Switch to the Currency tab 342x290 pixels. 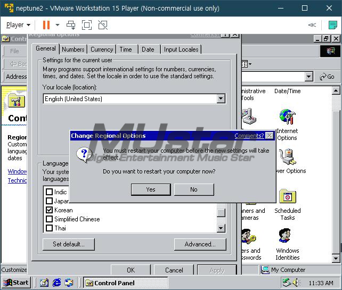pos(102,49)
